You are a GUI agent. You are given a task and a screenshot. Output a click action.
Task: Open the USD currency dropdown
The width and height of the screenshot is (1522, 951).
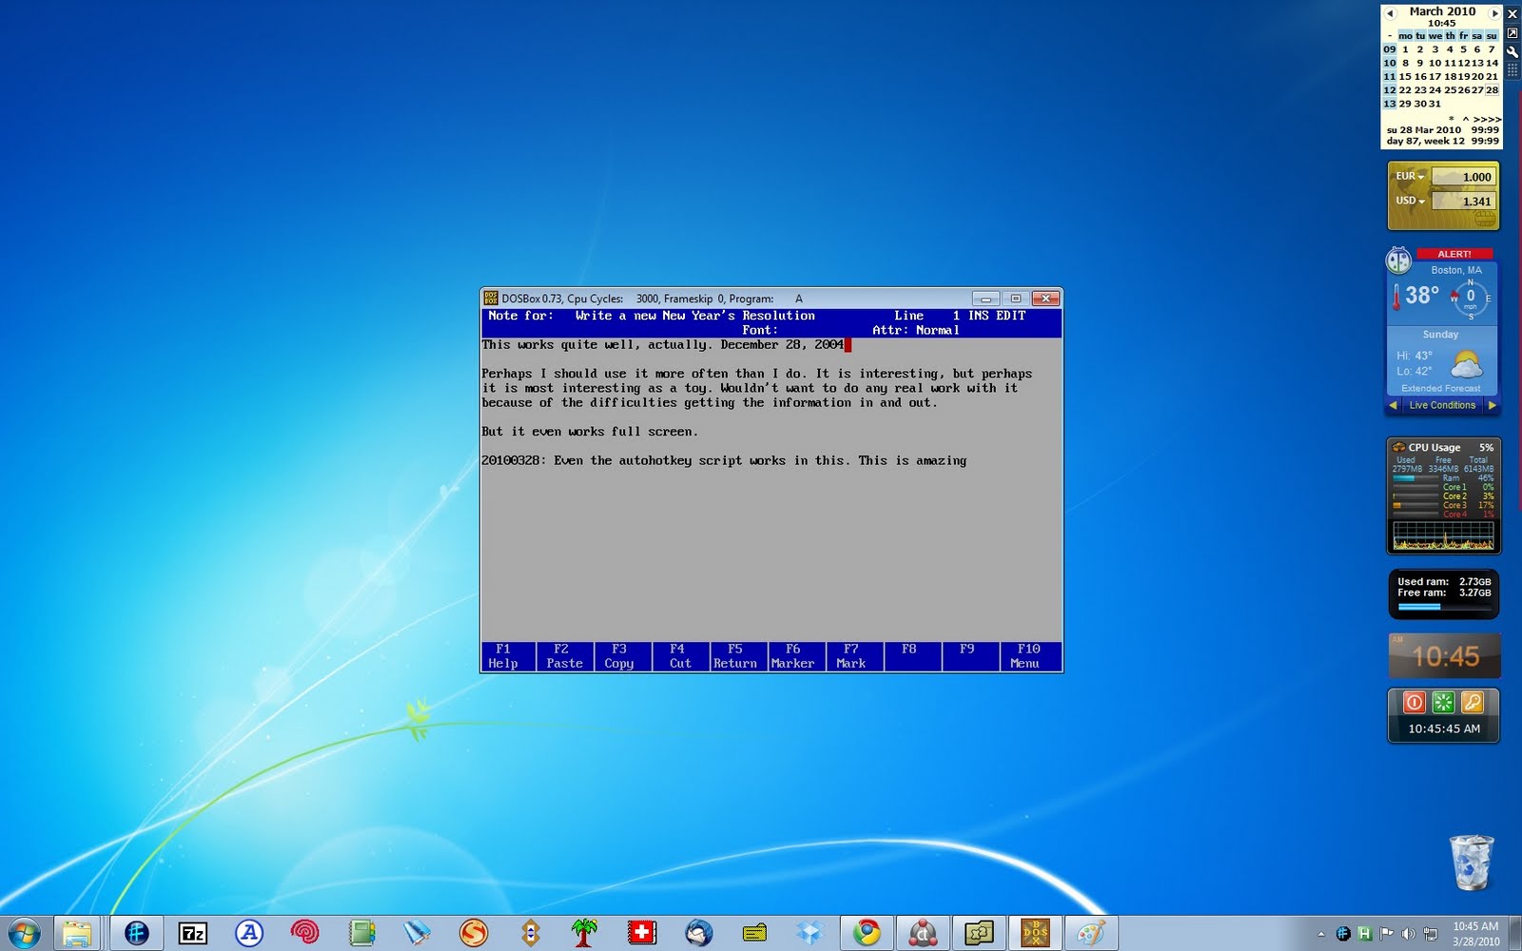click(x=1410, y=201)
